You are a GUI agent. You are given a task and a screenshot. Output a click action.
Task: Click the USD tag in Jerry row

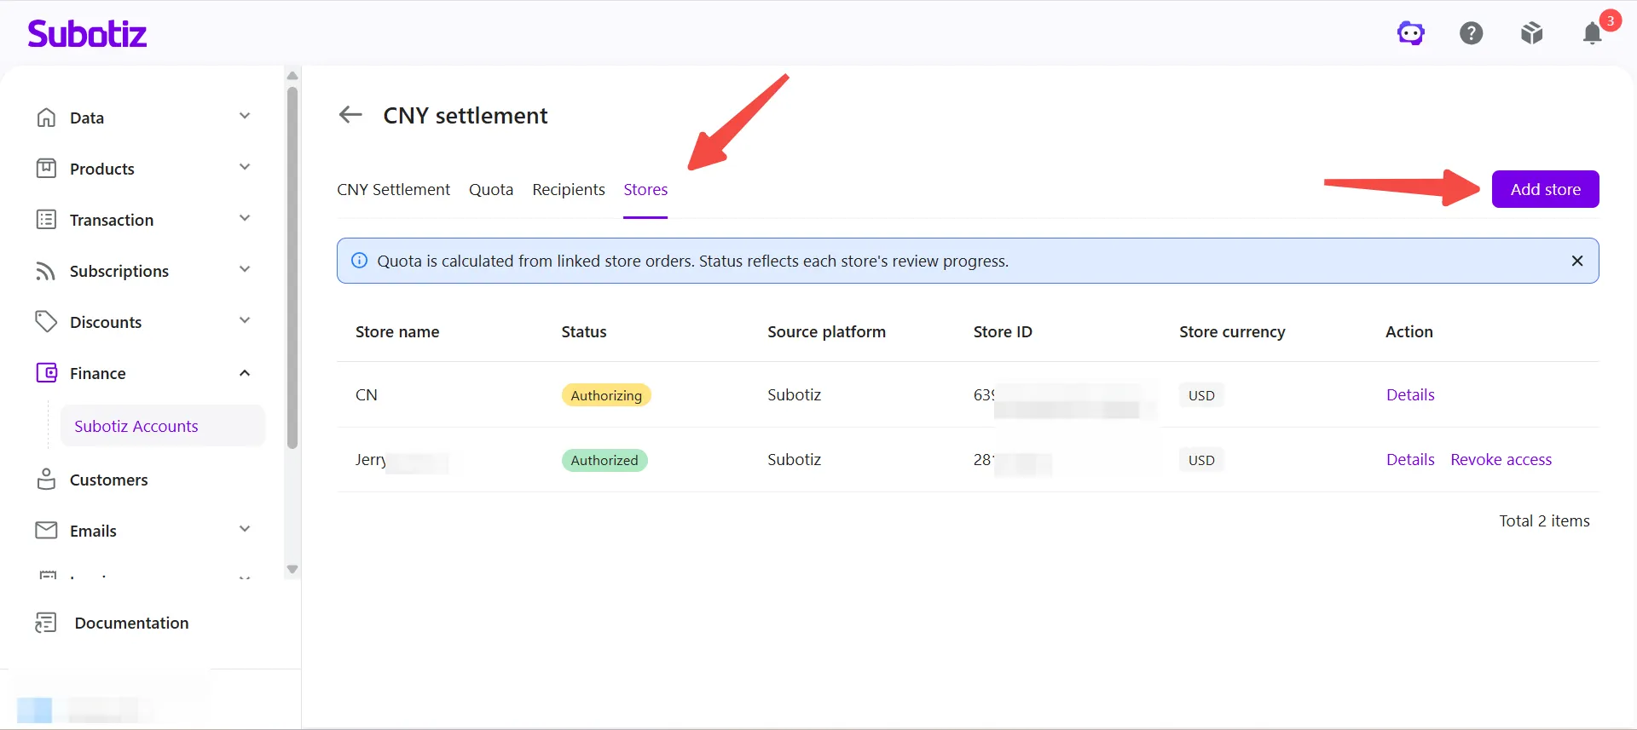point(1201,460)
